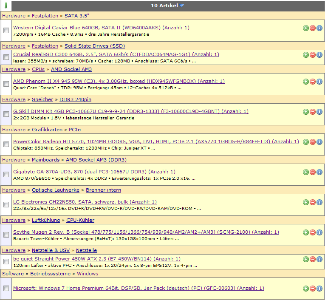Go to CPUs category link
Screen dimensions: 325x300
point(38,69)
